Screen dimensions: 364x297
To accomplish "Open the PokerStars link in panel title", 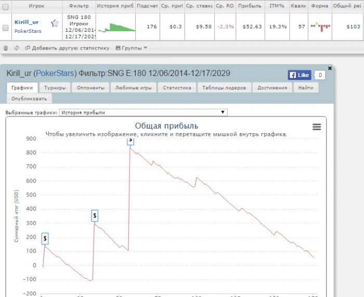I will [x=55, y=73].
